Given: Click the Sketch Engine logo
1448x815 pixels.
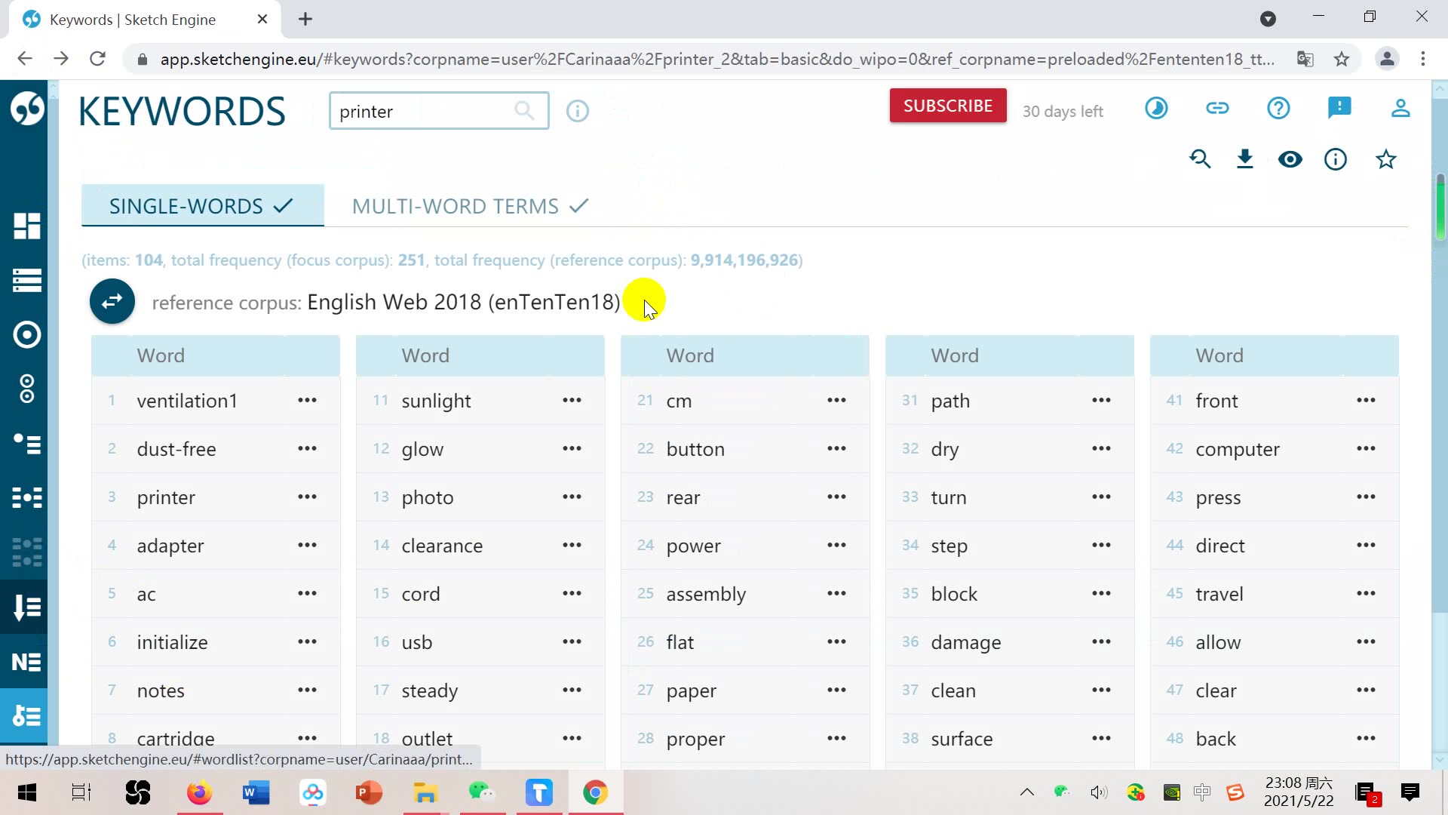Looking at the screenshot, I should click(x=26, y=107).
